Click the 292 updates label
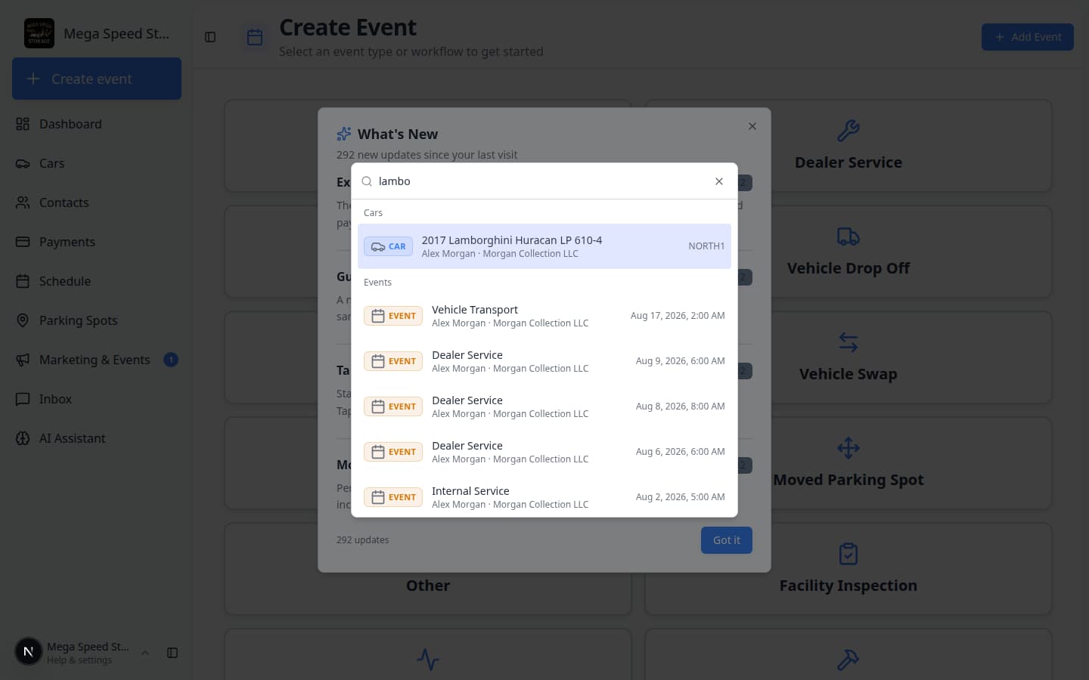Viewport: 1089px width, 680px height. tap(363, 540)
